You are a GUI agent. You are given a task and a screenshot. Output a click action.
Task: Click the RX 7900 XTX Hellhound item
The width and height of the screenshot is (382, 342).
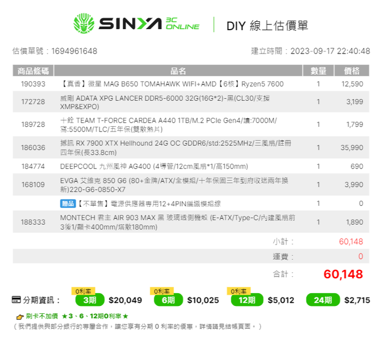point(176,148)
